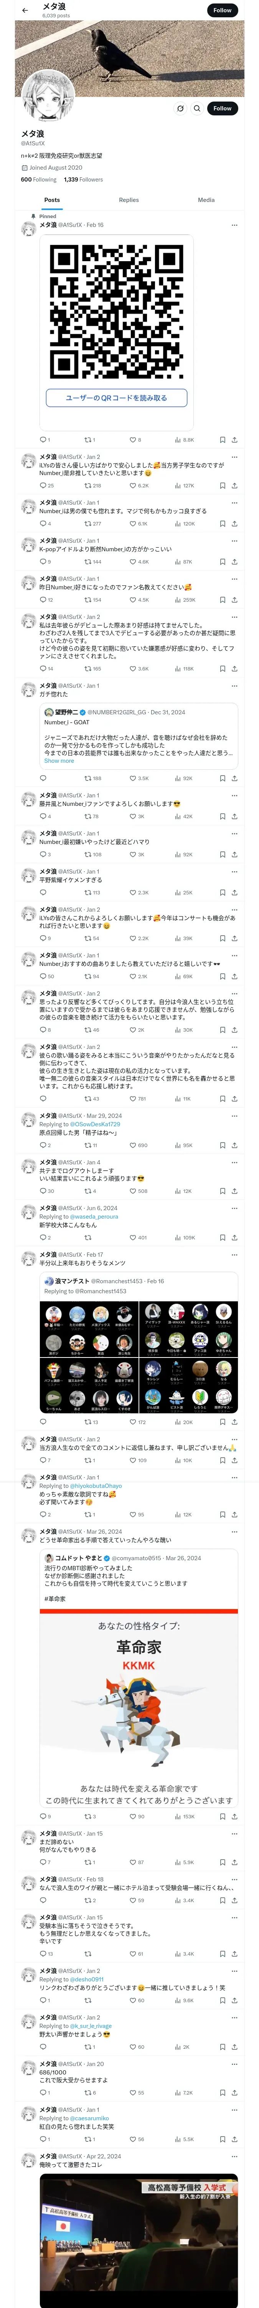Image resolution: width=259 pixels, height=2308 pixels.
Task: Click the Follow button in the top bar
Action: pyautogui.click(x=223, y=11)
